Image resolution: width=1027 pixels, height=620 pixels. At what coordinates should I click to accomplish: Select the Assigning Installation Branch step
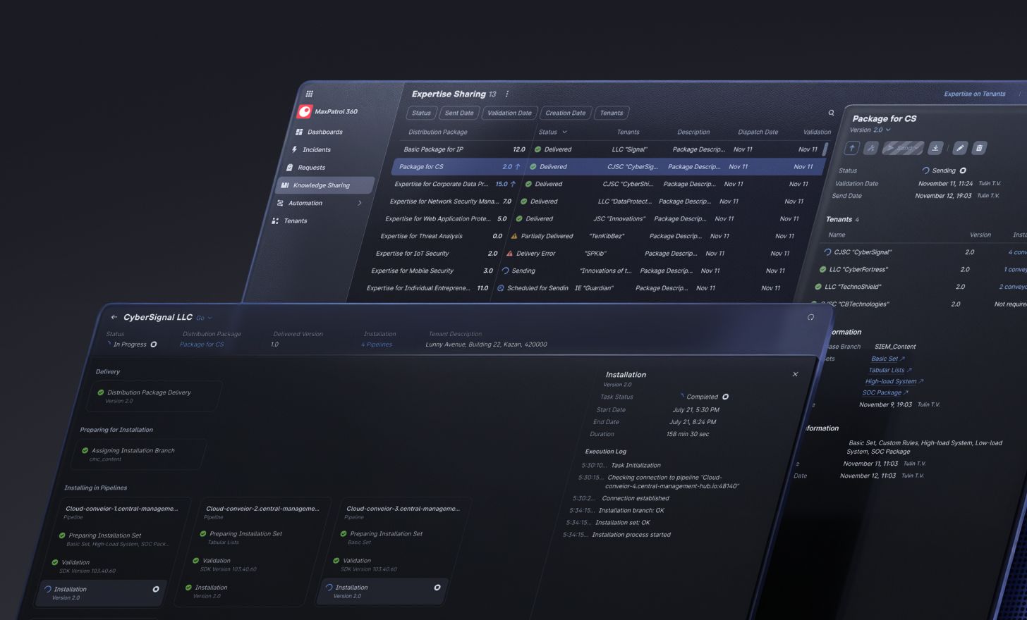138,454
